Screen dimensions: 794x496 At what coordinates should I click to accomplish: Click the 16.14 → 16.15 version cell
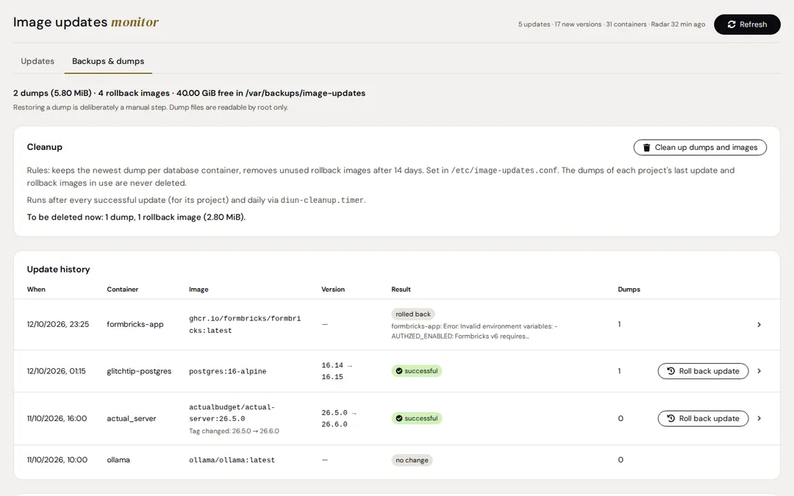(x=337, y=371)
